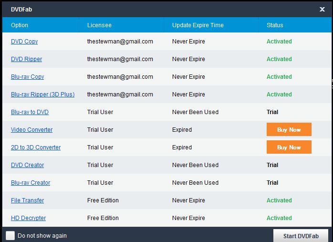333x242 pixels.
Task: Click Activated status for Blu-ray Copy
Action: point(279,77)
